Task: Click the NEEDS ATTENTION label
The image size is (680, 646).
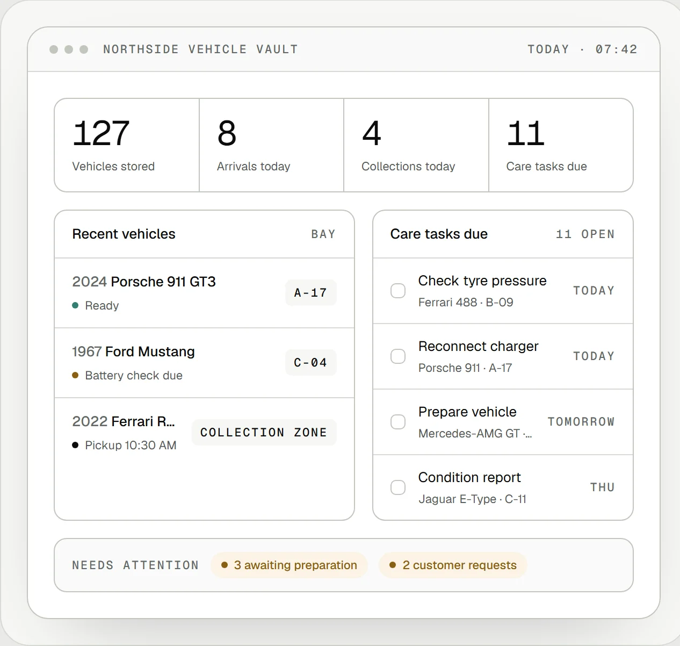Action: pyautogui.click(x=135, y=565)
